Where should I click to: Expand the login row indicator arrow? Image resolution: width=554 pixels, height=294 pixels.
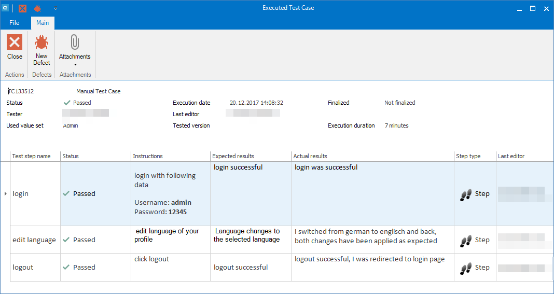(x=6, y=193)
